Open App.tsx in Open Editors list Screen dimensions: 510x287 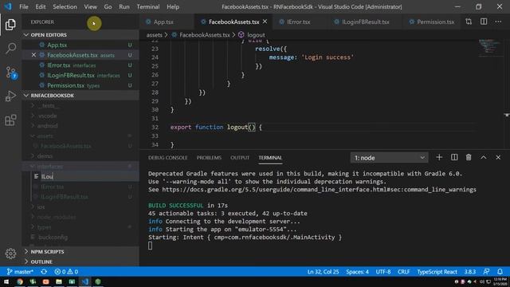point(80,45)
